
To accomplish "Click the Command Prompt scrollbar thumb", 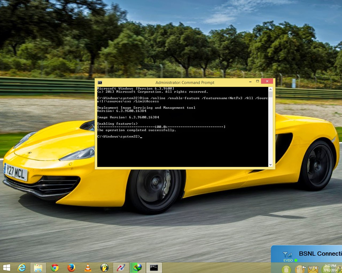I will pos(270,95).
